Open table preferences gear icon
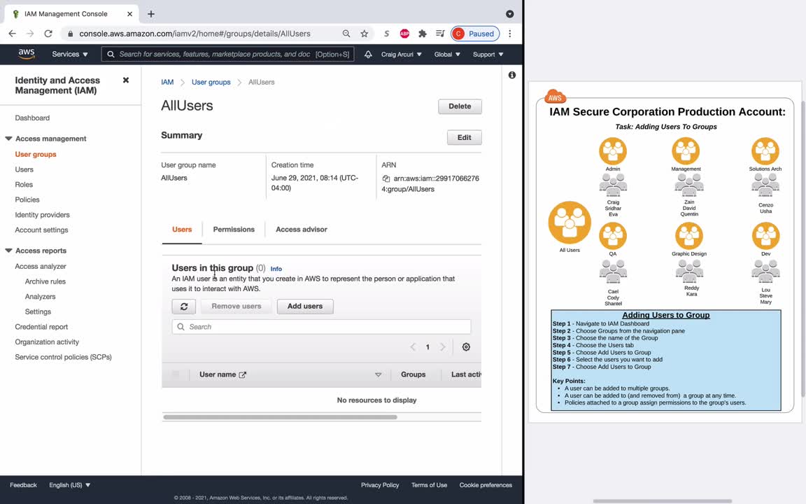This screenshot has height=504, width=806. point(466,346)
